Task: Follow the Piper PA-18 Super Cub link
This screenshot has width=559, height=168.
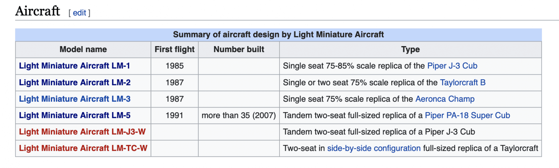Action: (467, 115)
